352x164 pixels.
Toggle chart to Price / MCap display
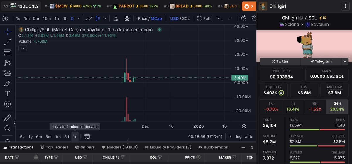150,18
